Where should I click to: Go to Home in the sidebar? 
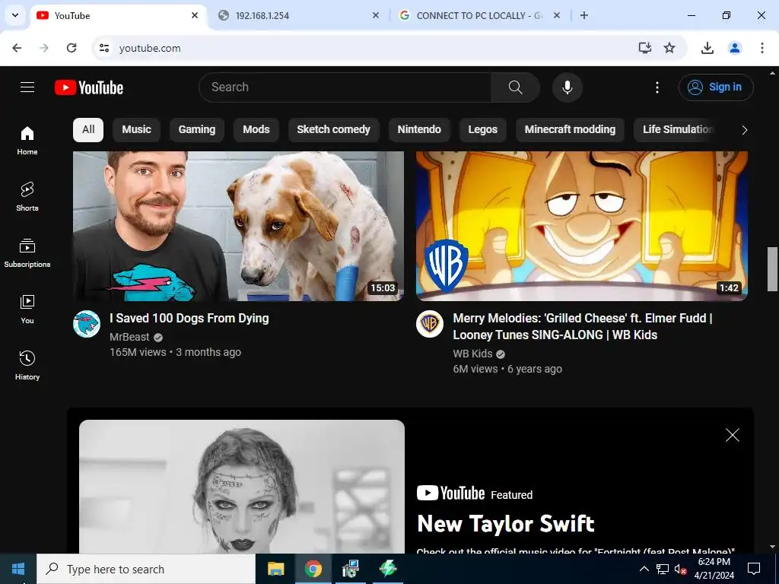[27, 141]
